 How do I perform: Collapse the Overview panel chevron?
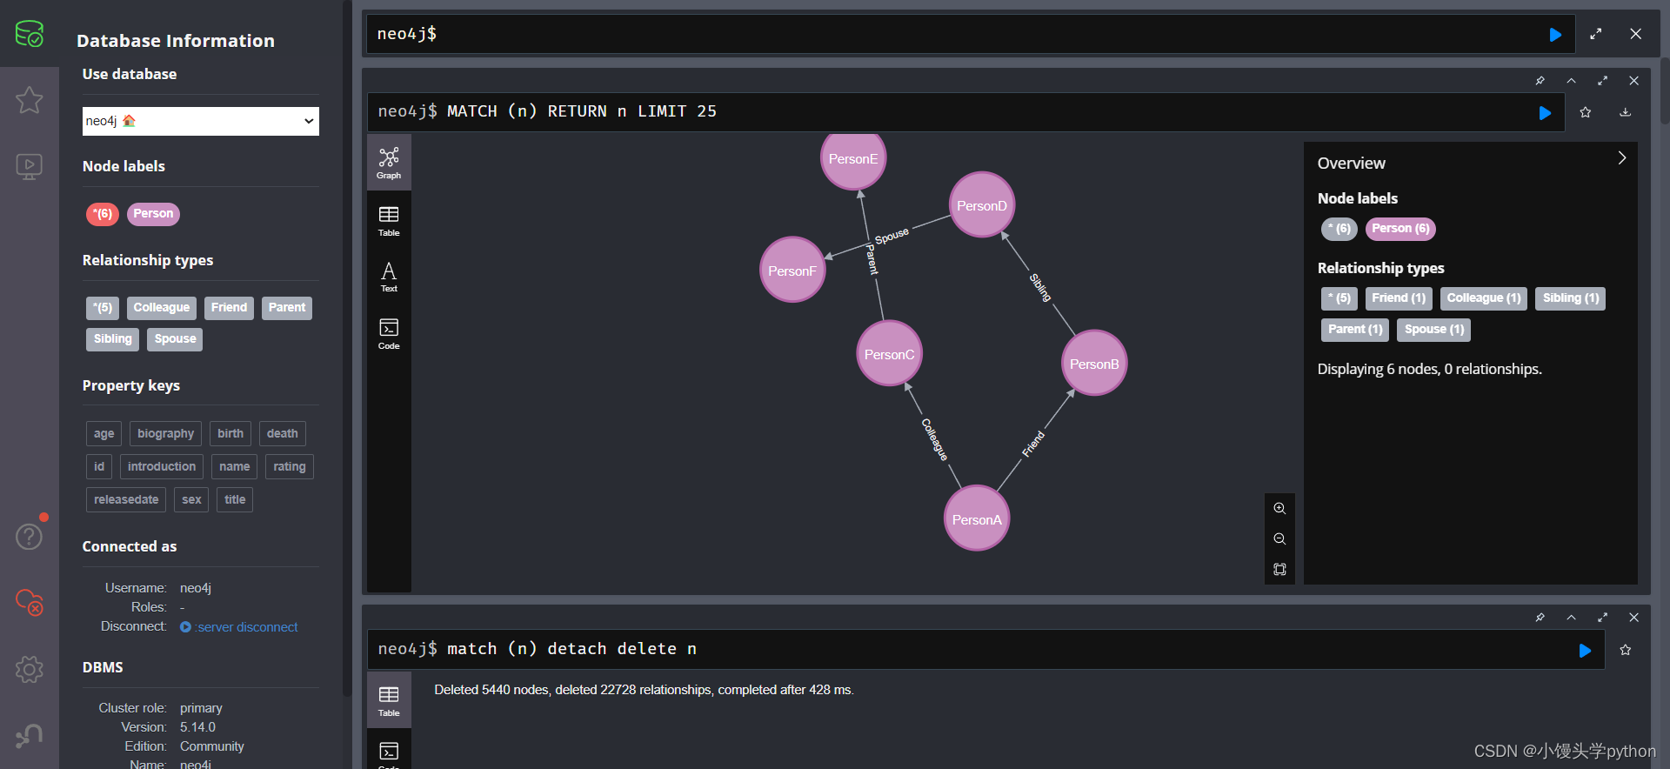coord(1621,158)
